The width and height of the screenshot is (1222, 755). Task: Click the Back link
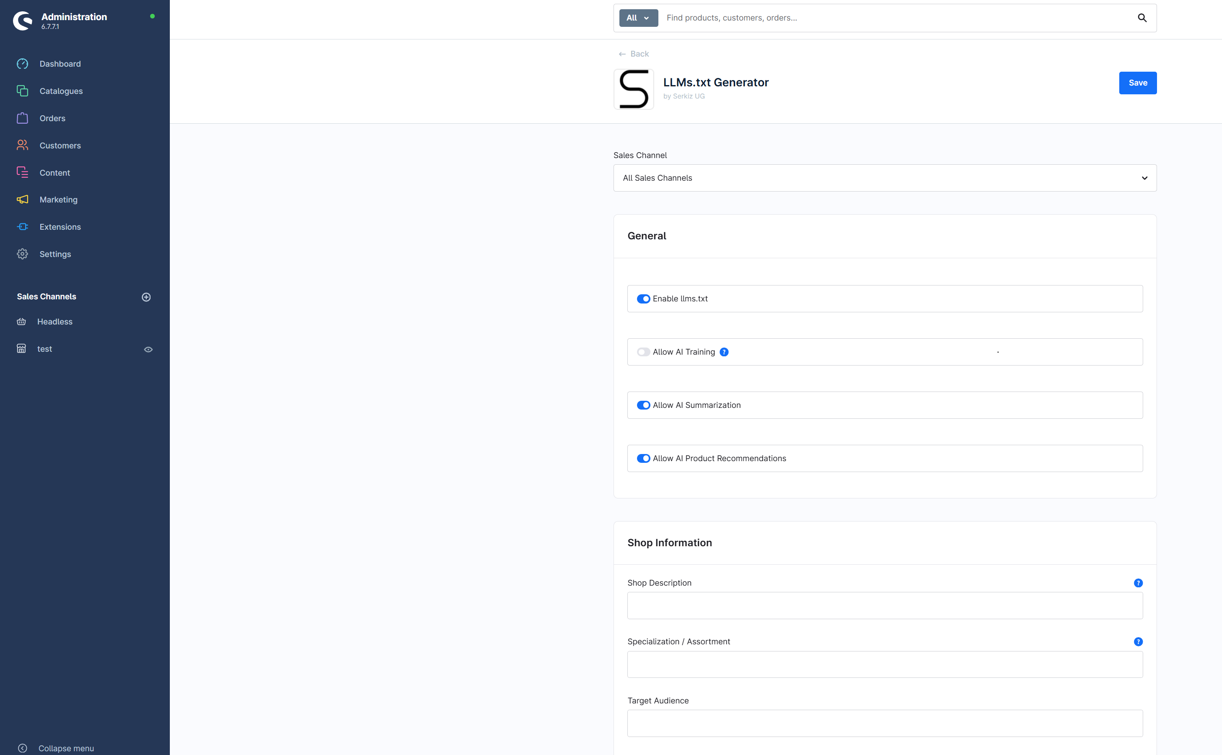pos(634,54)
